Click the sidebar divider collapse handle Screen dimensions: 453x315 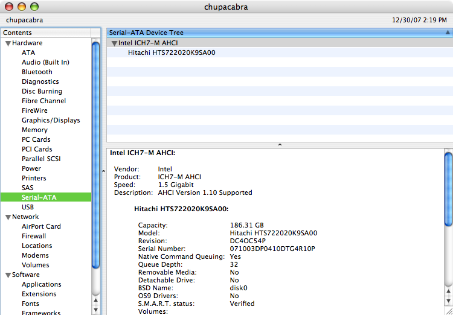pos(103,171)
